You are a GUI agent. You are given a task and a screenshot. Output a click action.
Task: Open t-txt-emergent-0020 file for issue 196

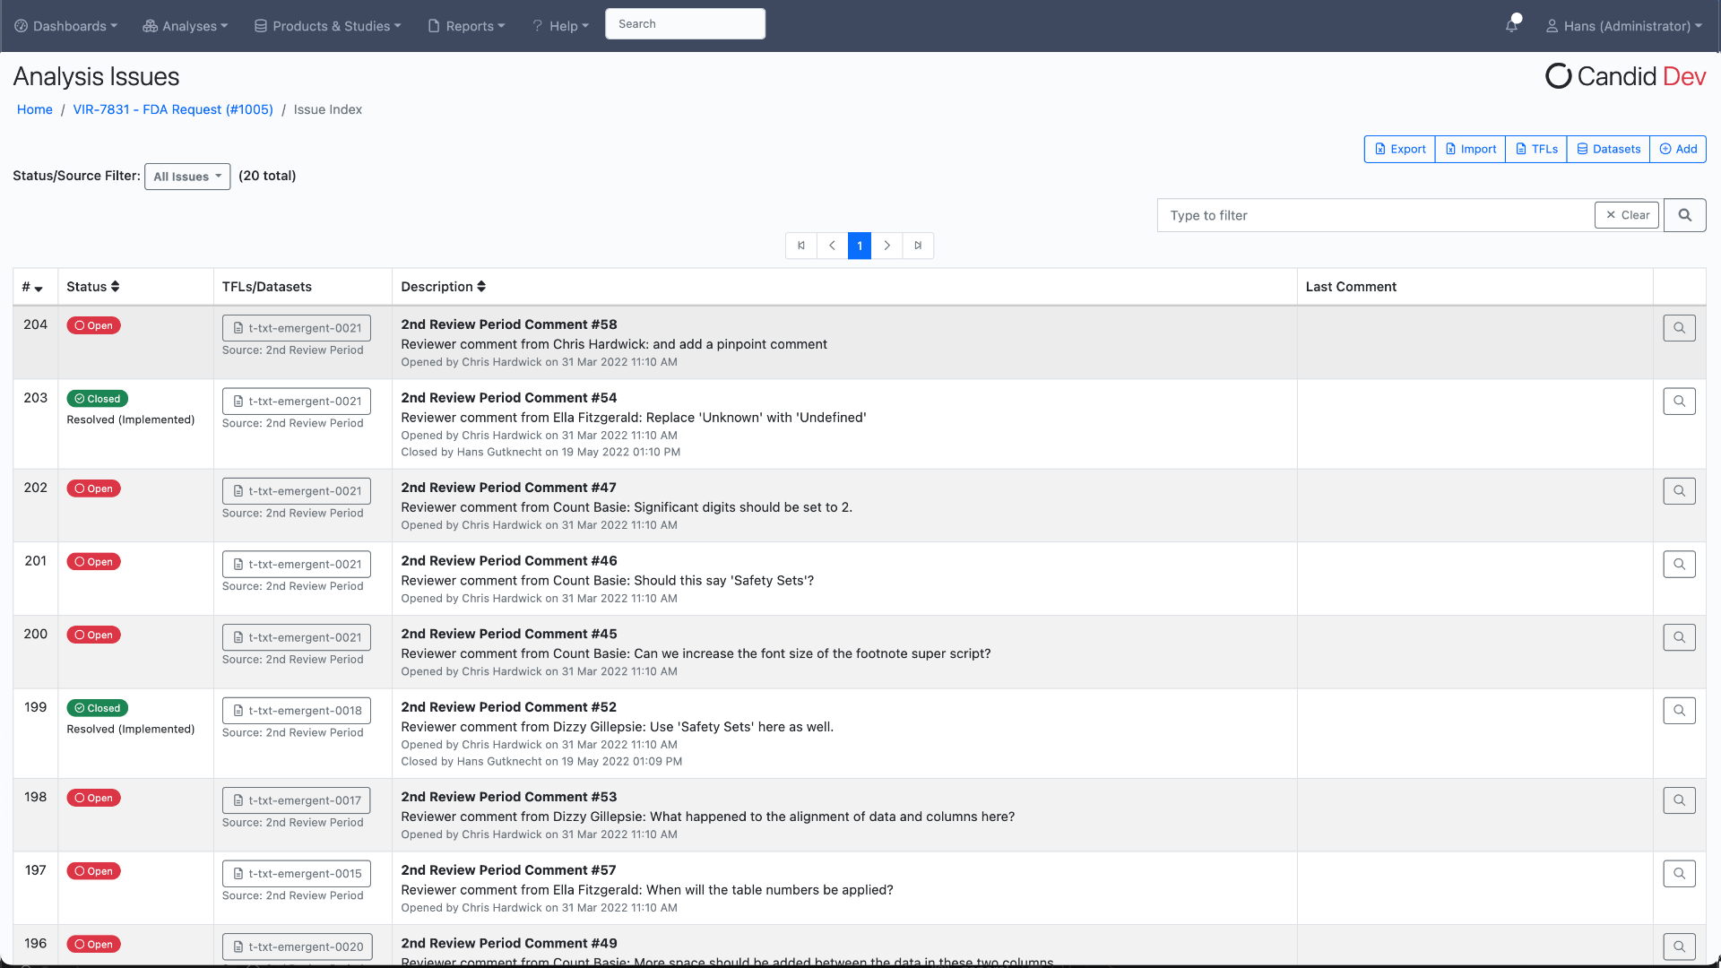(298, 946)
